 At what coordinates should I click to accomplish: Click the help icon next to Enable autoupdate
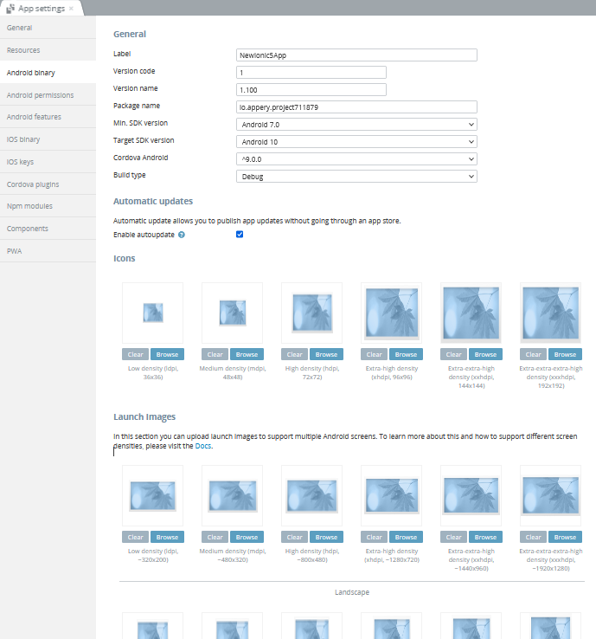(x=182, y=235)
